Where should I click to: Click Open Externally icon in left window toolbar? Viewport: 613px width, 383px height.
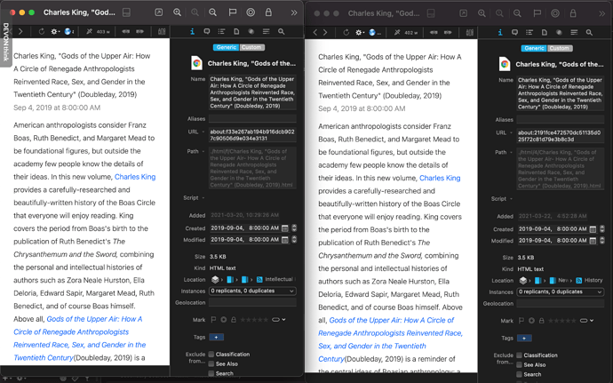[158, 12]
